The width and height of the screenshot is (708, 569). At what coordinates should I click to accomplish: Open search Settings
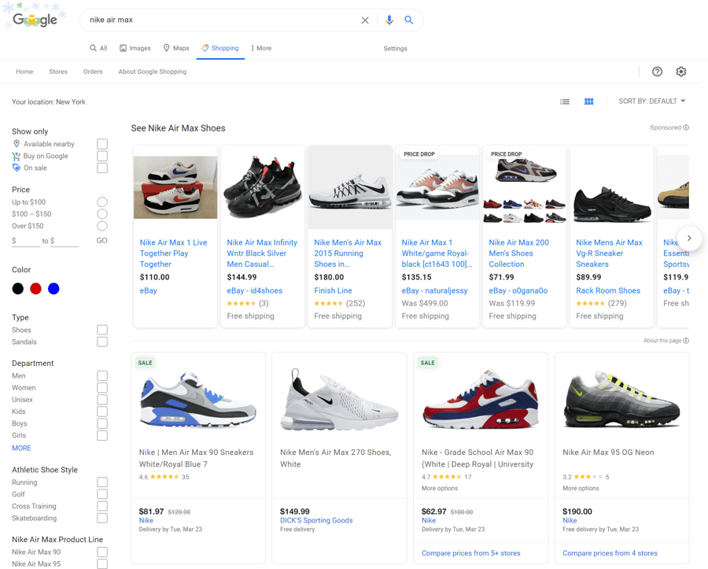coord(395,48)
